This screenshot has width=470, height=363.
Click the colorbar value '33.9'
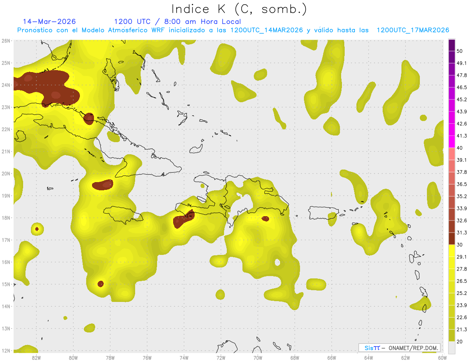462,208
